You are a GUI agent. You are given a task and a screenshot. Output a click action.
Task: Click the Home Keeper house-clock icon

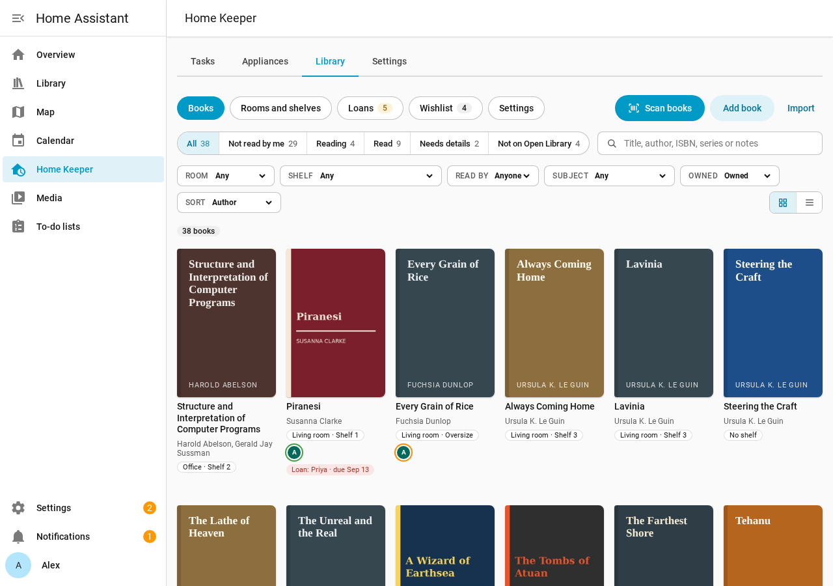18,169
